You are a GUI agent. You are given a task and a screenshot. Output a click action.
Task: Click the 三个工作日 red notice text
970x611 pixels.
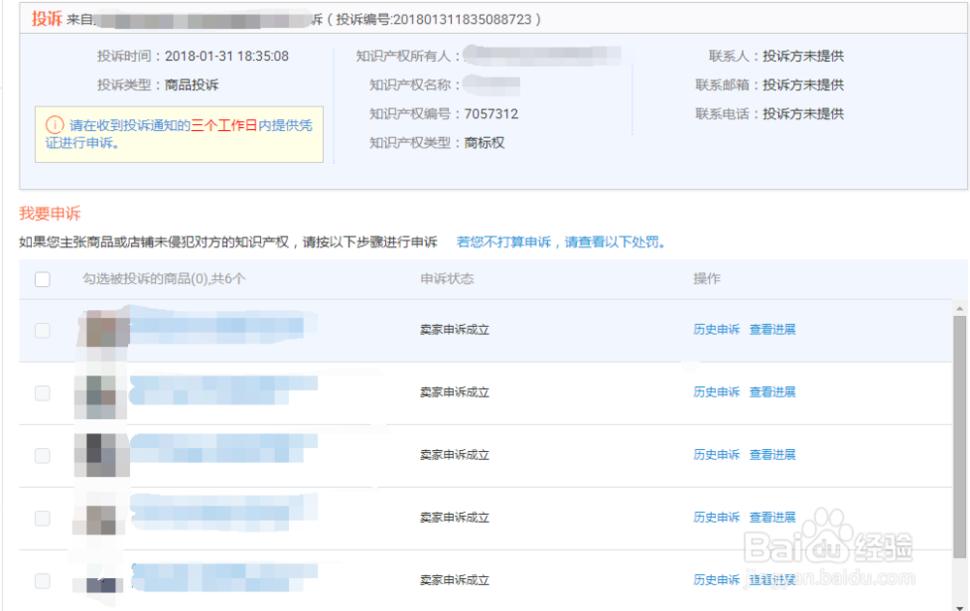(x=224, y=125)
